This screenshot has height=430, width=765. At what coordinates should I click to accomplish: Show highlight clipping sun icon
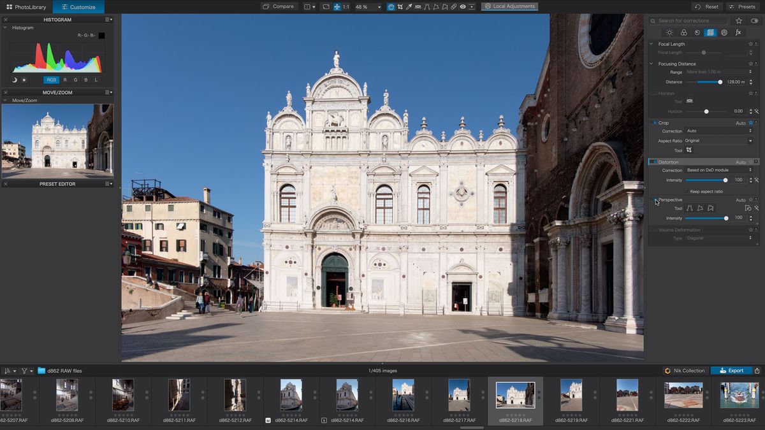24,80
